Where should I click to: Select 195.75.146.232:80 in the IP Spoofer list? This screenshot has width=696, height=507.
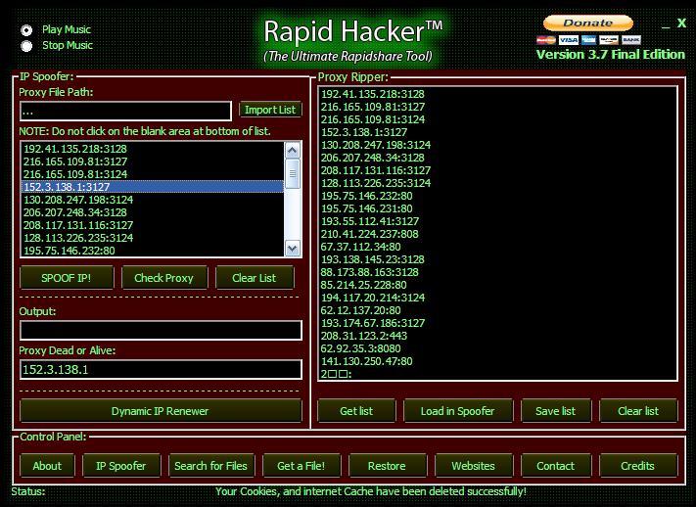pos(152,251)
